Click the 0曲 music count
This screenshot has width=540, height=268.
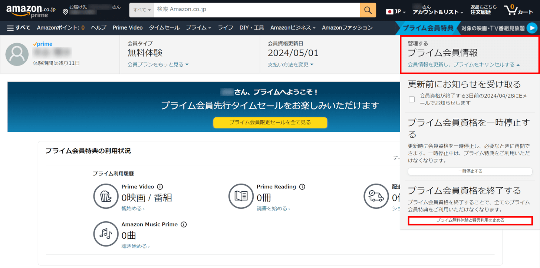(129, 236)
